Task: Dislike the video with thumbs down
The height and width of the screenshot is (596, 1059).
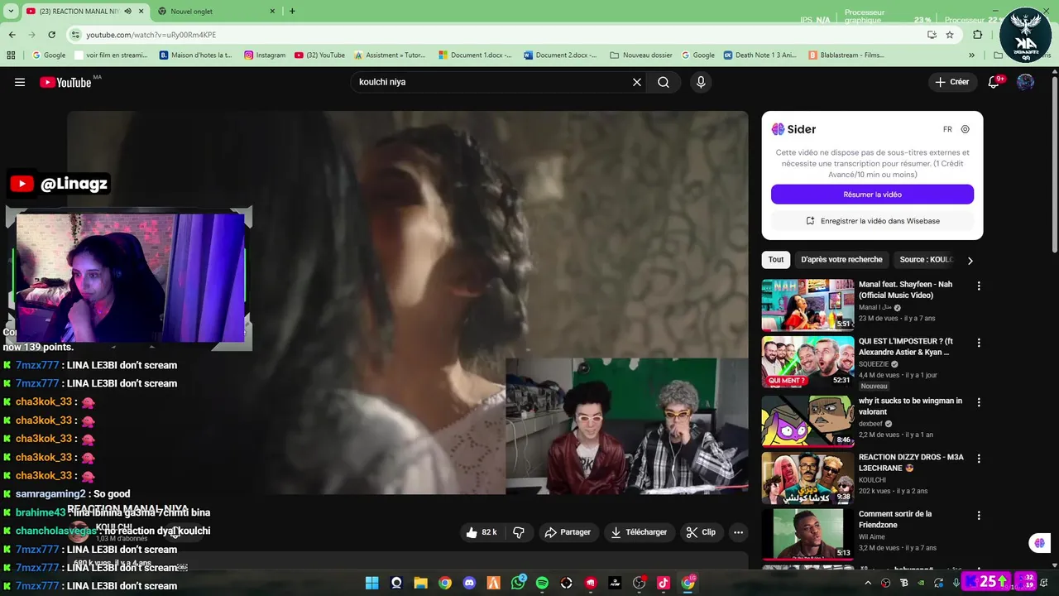Action: point(519,532)
